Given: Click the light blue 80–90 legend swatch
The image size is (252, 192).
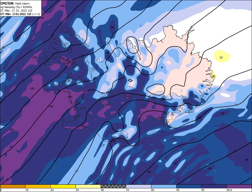Looking at the screenshot, I should 164,186.
